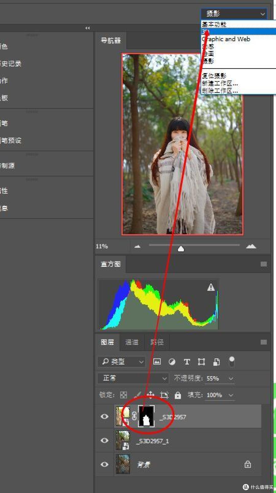This screenshot has width=276, height=493.
Task: Filter layers by type layers T icon
Action: coord(187,362)
